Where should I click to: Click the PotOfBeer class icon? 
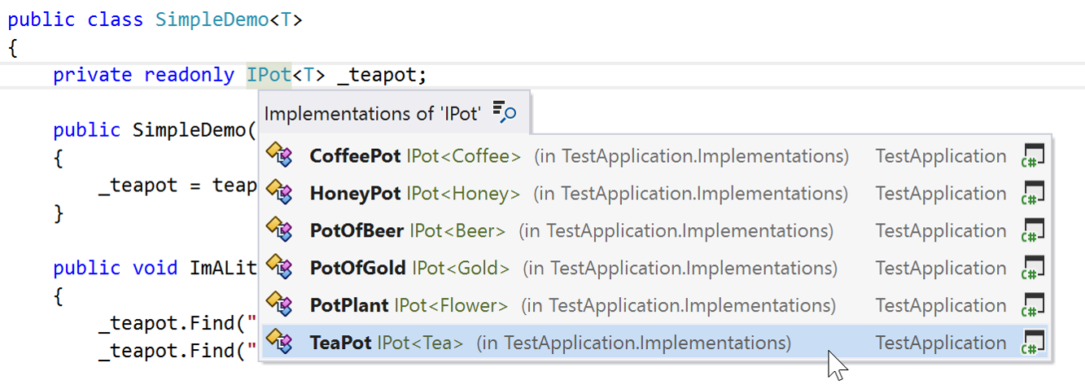click(279, 230)
